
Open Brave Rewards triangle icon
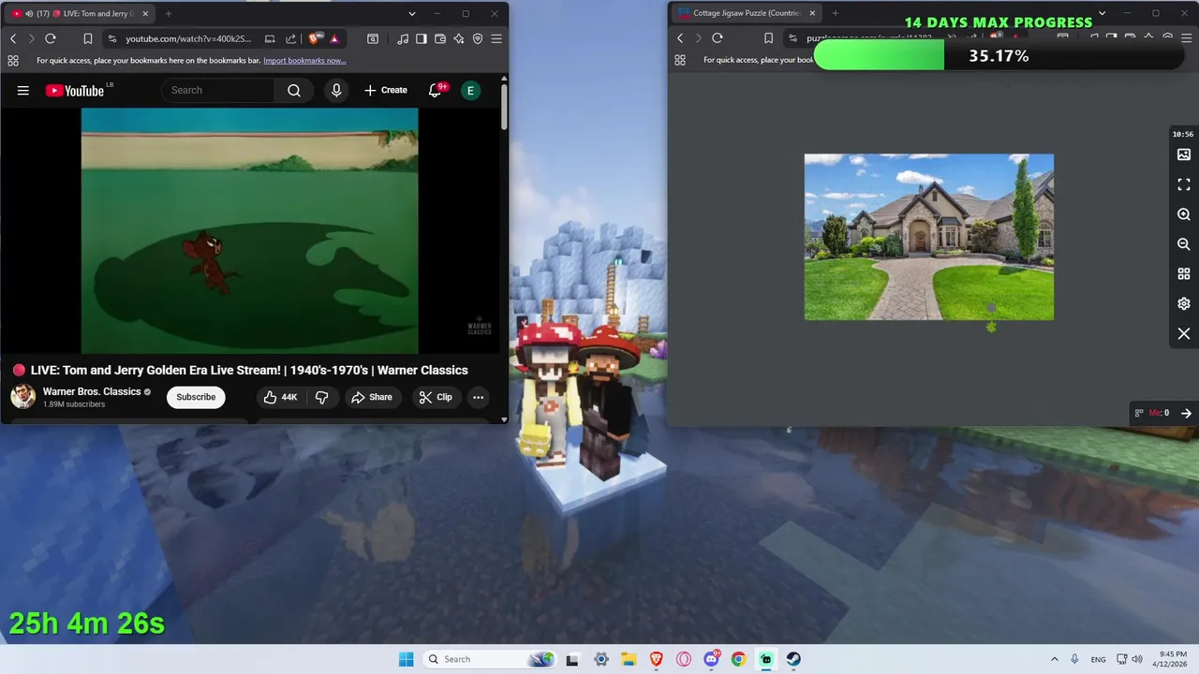coord(334,38)
